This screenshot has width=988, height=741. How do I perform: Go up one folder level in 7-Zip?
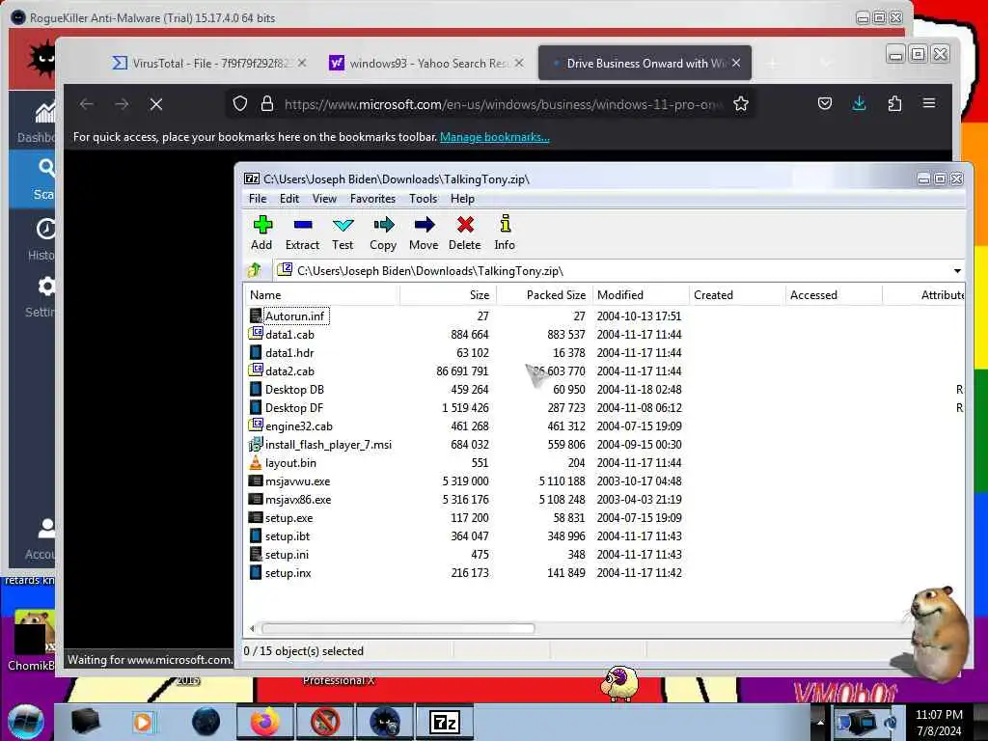pyautogui.click(x=255, y=271)
